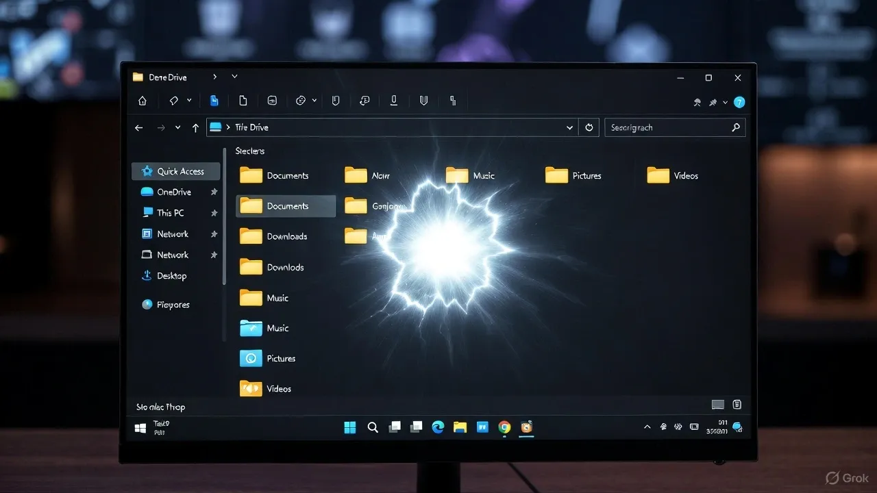Select Quick Access in the sidebar

pyautogui.click(x=176, y=171)
